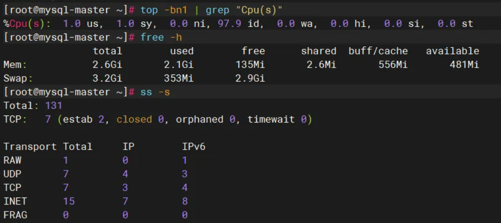Click the 'FRAG' row label
Viewport: 501px width, 223px height.
click(x=16, y=215)
